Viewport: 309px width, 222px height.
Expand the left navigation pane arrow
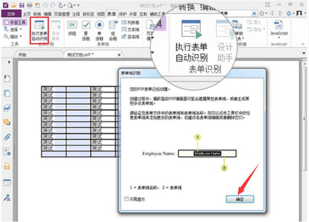9,62
